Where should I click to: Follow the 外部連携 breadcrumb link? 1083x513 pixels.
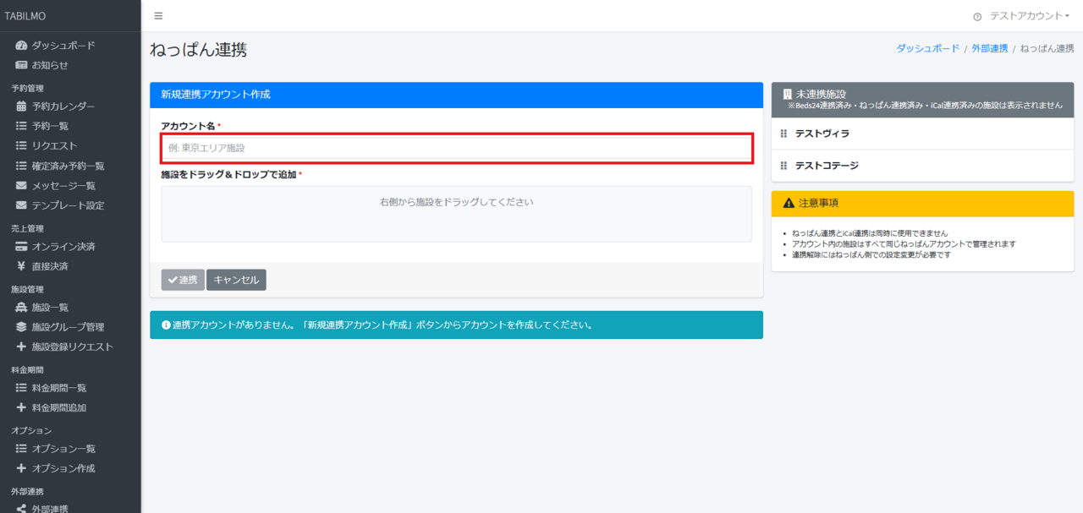[989, 49]
